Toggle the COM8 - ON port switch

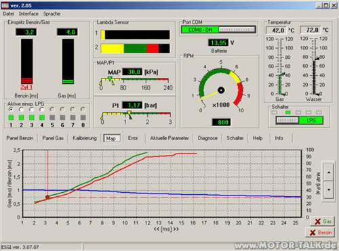coord(218,30)
